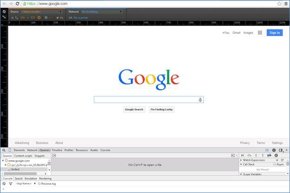Click the +You link
This screenshot has height=193, width=290.
point(226,33)
